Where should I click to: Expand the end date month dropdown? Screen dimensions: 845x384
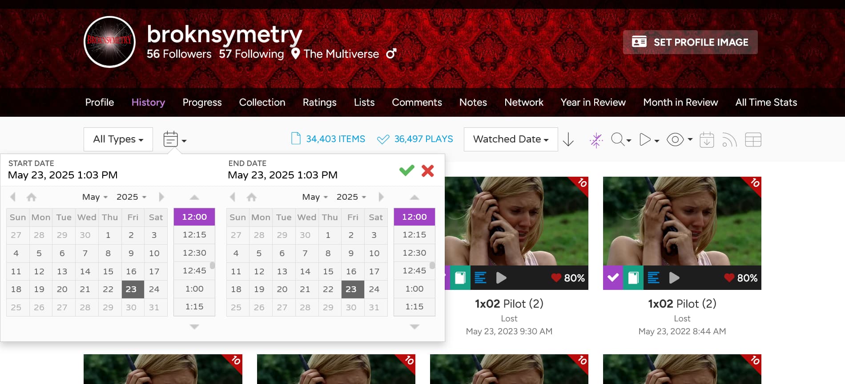(x=315, y=197)
